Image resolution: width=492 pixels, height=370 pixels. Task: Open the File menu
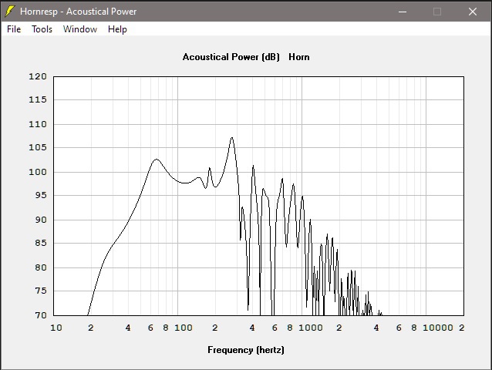[14, 29]
